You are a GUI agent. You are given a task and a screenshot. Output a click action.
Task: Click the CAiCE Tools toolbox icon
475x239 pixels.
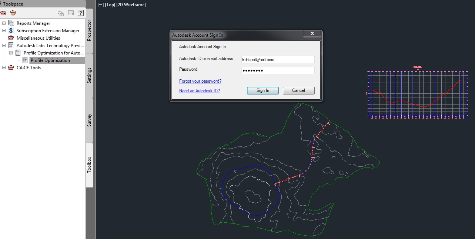(x=11, y=68)
